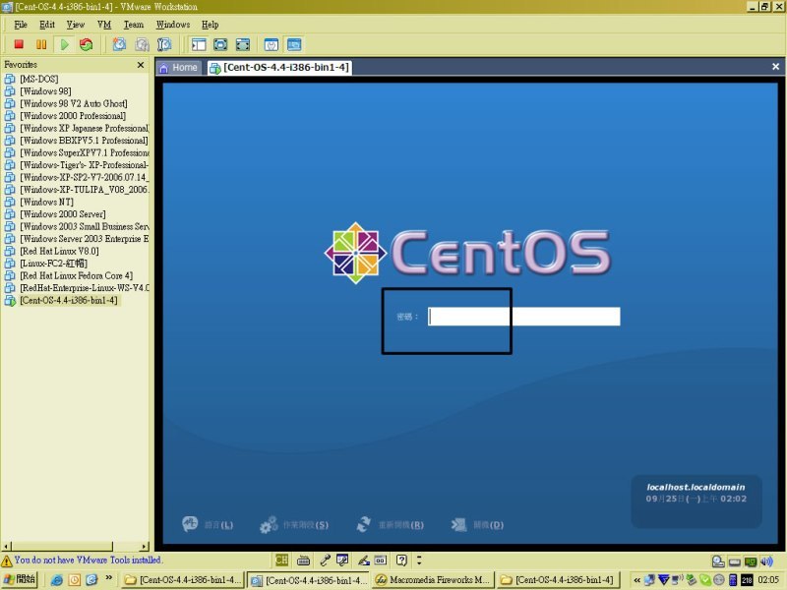Image resolution: width=787 pixels, height=590 pixels.
Task: Click the green Power On play icon
Action: [x=64, y=44]
